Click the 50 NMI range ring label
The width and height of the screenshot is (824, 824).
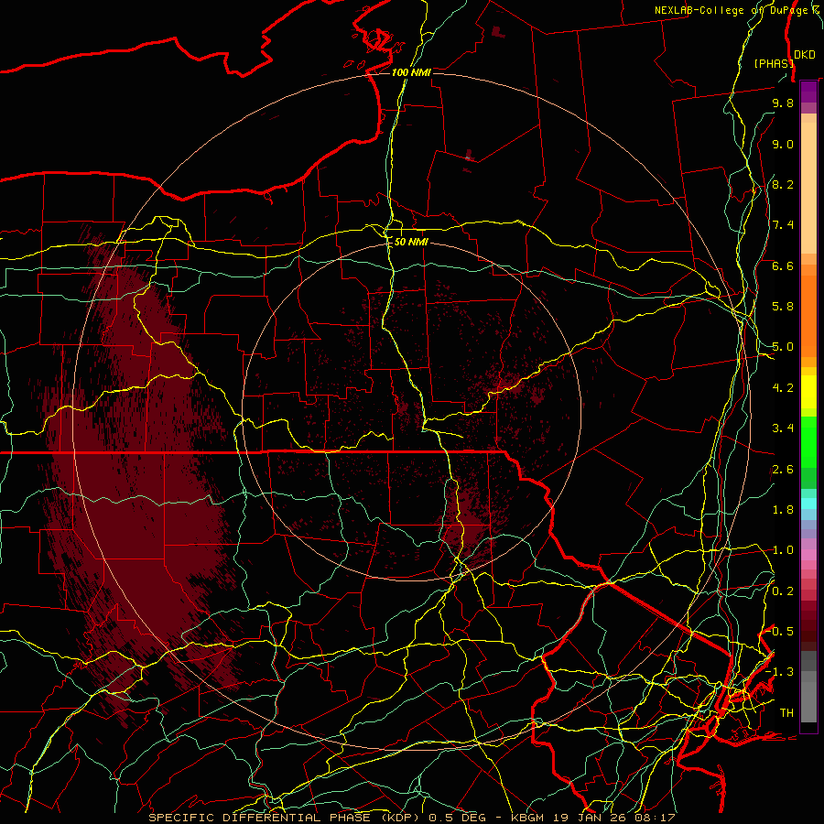411,242
